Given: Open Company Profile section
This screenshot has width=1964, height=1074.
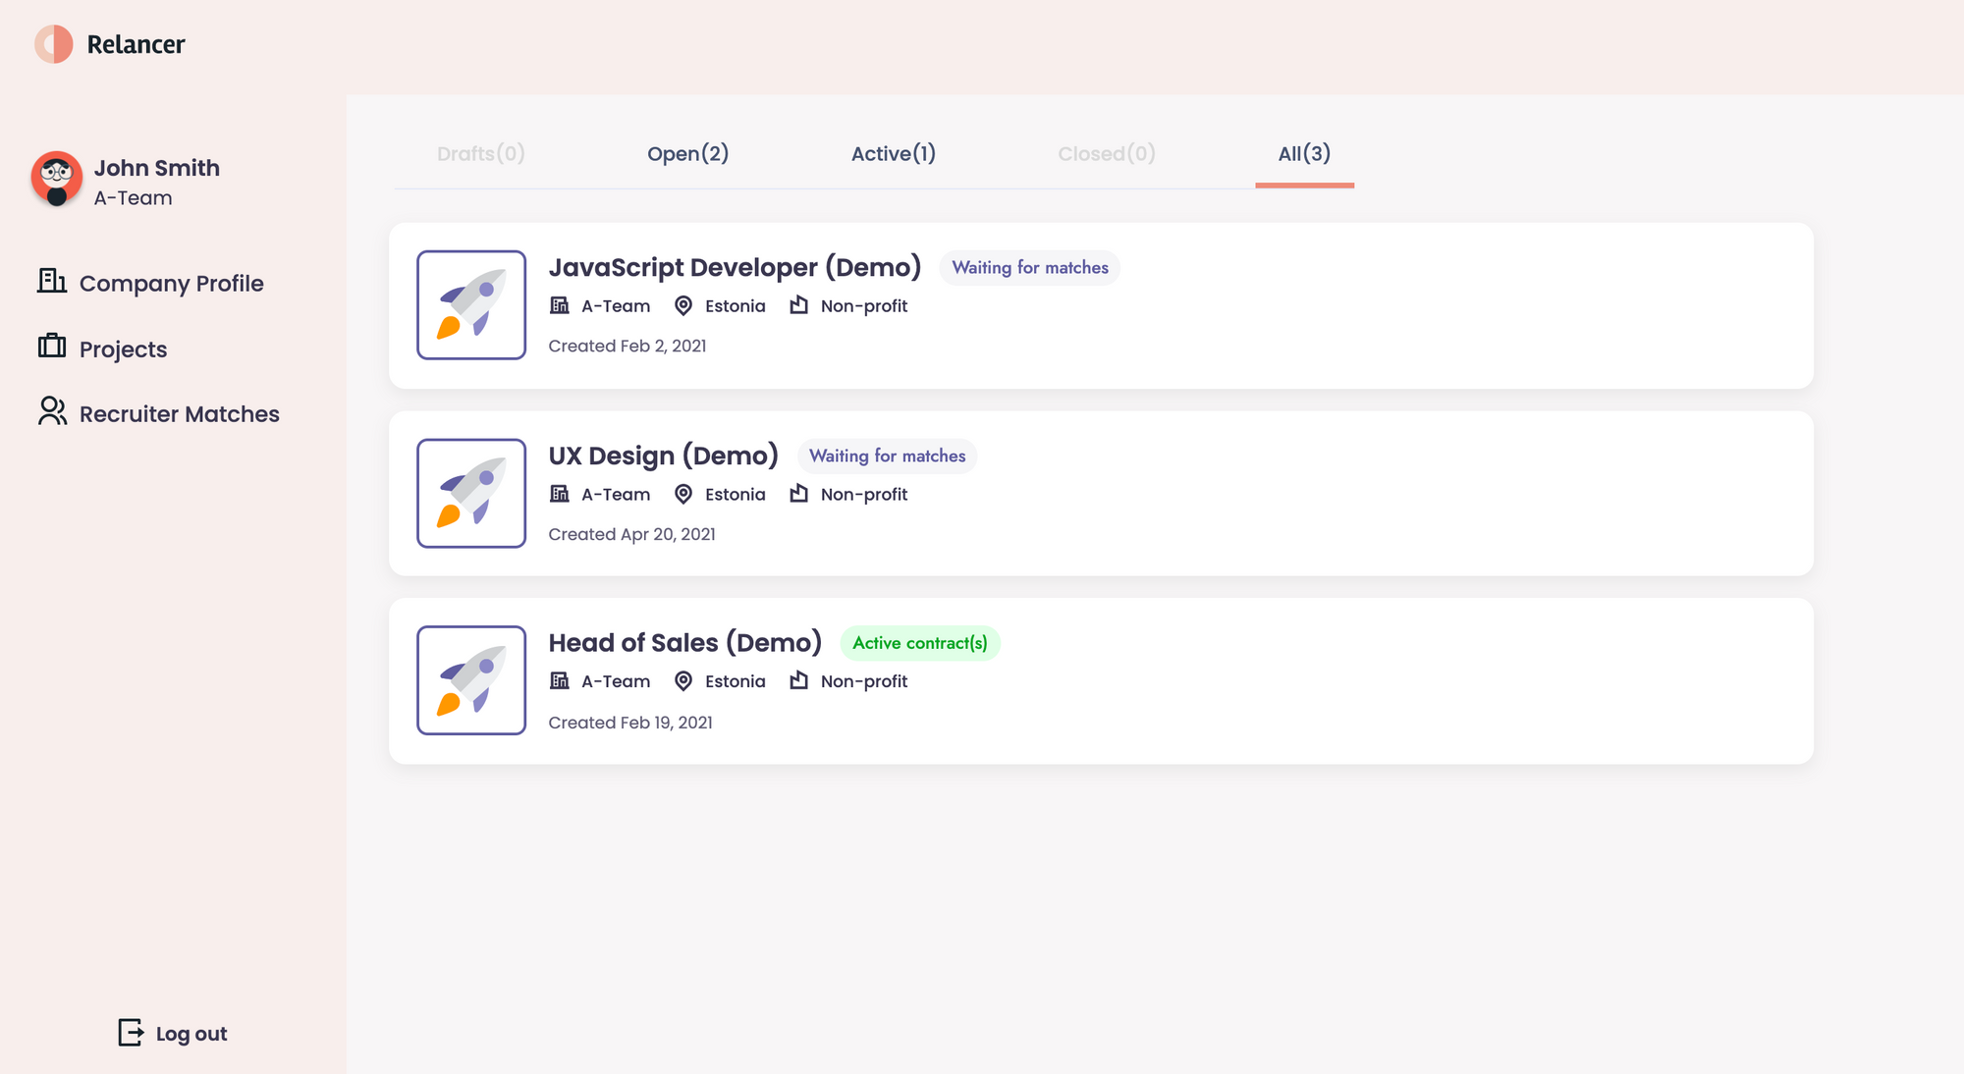Looking at the screenshot, I should [171, 282].
